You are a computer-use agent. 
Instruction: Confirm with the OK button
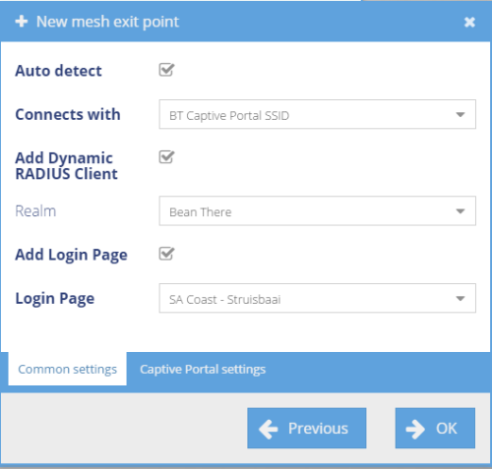tap(435, 428)
